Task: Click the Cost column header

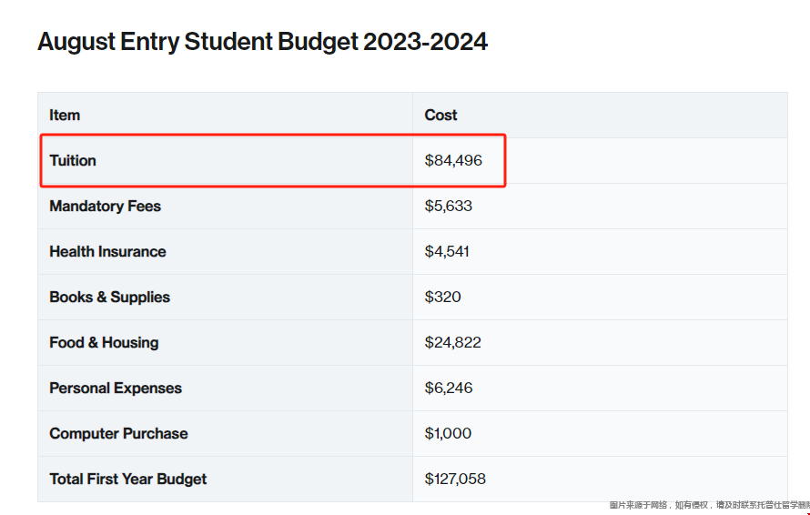Action: 440,116
